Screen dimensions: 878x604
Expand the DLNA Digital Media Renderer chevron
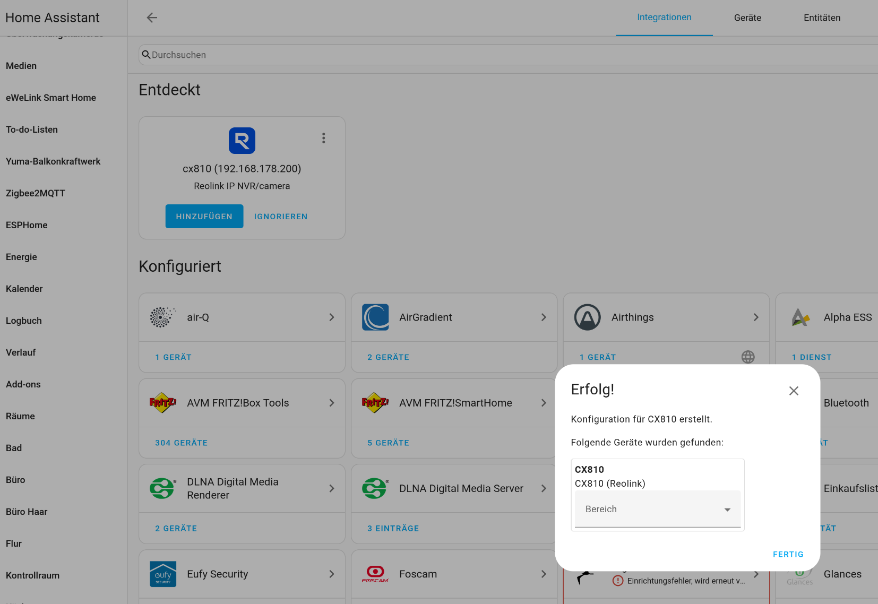click(332, 488)
